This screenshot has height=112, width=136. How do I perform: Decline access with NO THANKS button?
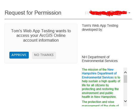pyautogui.click(x=44, y=55)
